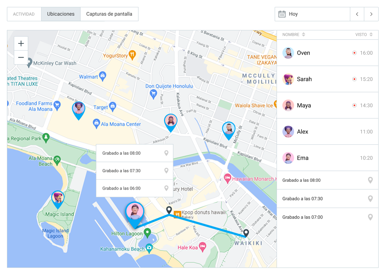Image resolution: width=387 pixels, height=271 pixels.
Task: Open popup entry Grabado a las 08:00
Action: click(134, 153)
